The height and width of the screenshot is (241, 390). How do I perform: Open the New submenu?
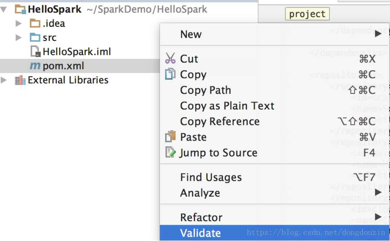pyautogui.click(x=274, y=34)
